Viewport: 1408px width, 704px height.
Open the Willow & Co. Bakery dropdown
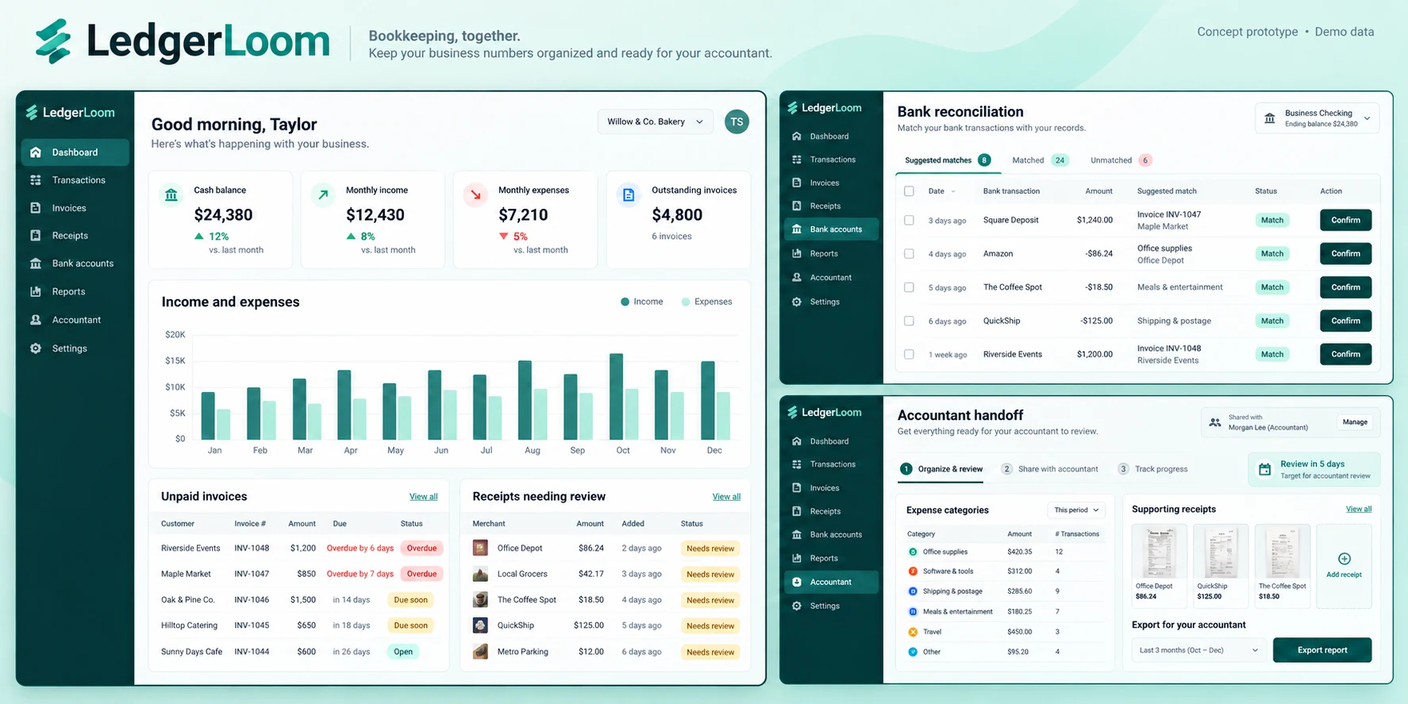coord(655,121)
